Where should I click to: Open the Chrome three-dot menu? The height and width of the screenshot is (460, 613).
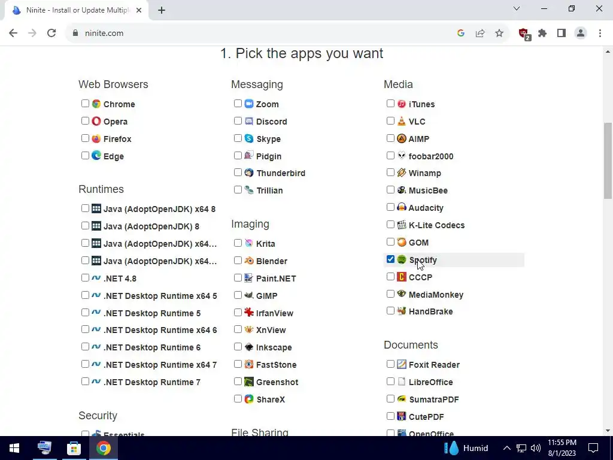(600, 34)
